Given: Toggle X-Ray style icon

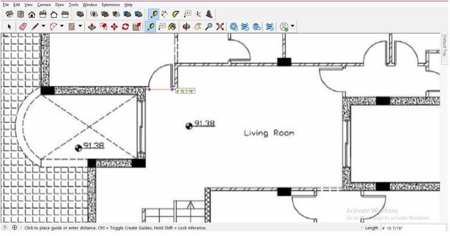Looking at the screenshot, I should pos(80,14).
